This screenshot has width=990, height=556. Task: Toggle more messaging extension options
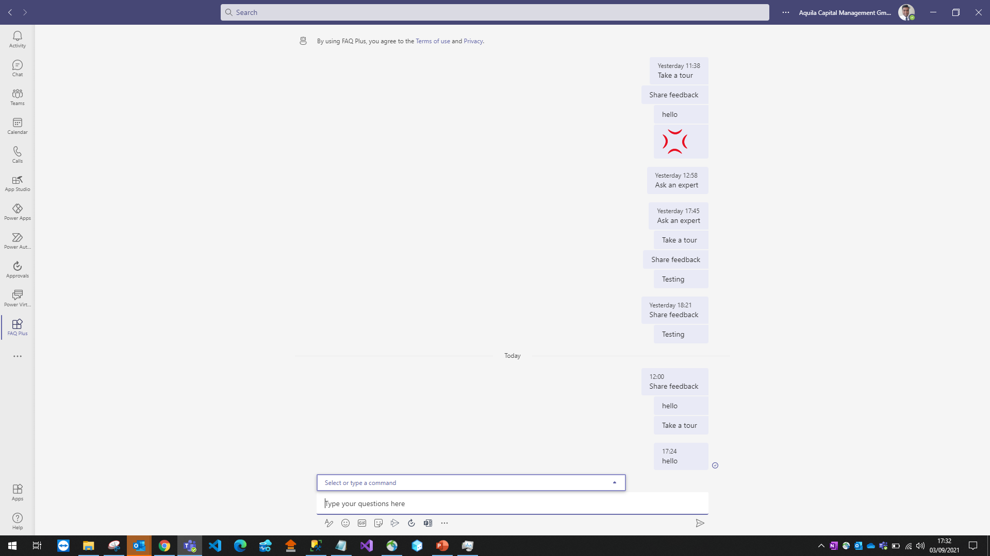pyautogui.click(x=444, y=523)
